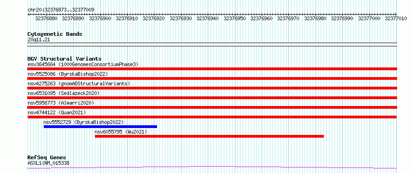Select the red nsv6055795 variant bar

pos(209,136)
